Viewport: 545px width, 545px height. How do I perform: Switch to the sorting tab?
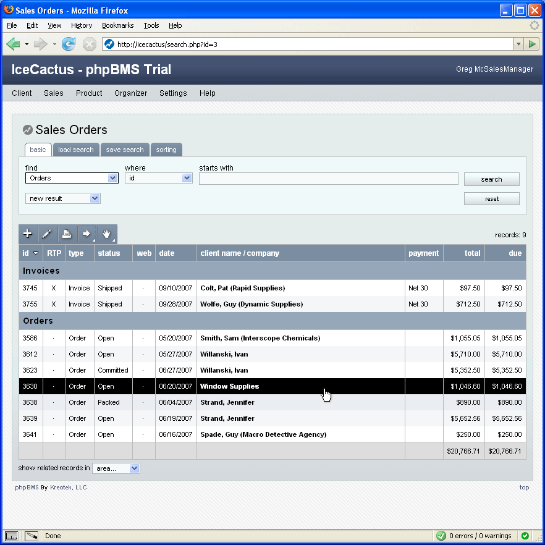point(166,150)
